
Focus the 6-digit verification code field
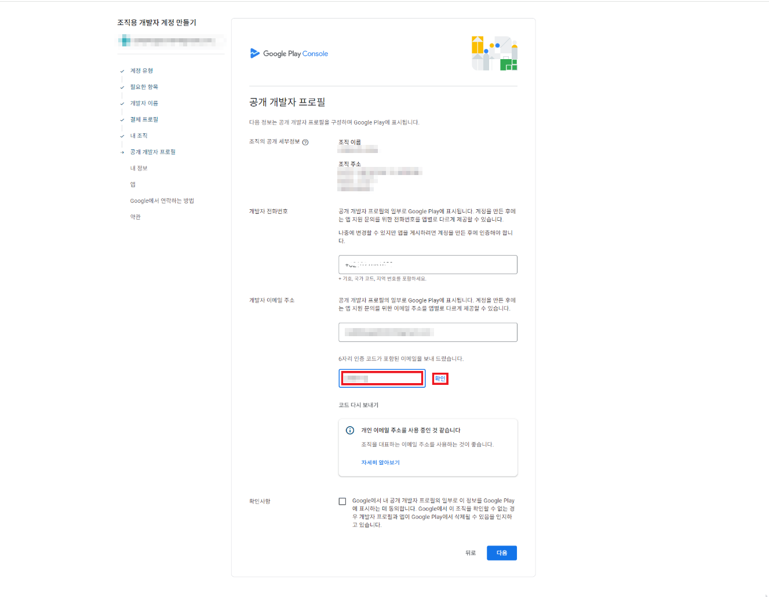[382, 378]
